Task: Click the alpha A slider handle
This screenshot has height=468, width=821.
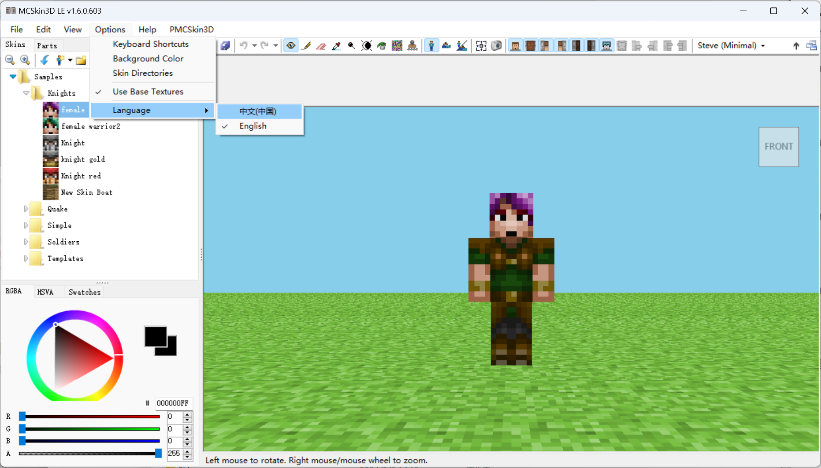Action: point(158,453)
